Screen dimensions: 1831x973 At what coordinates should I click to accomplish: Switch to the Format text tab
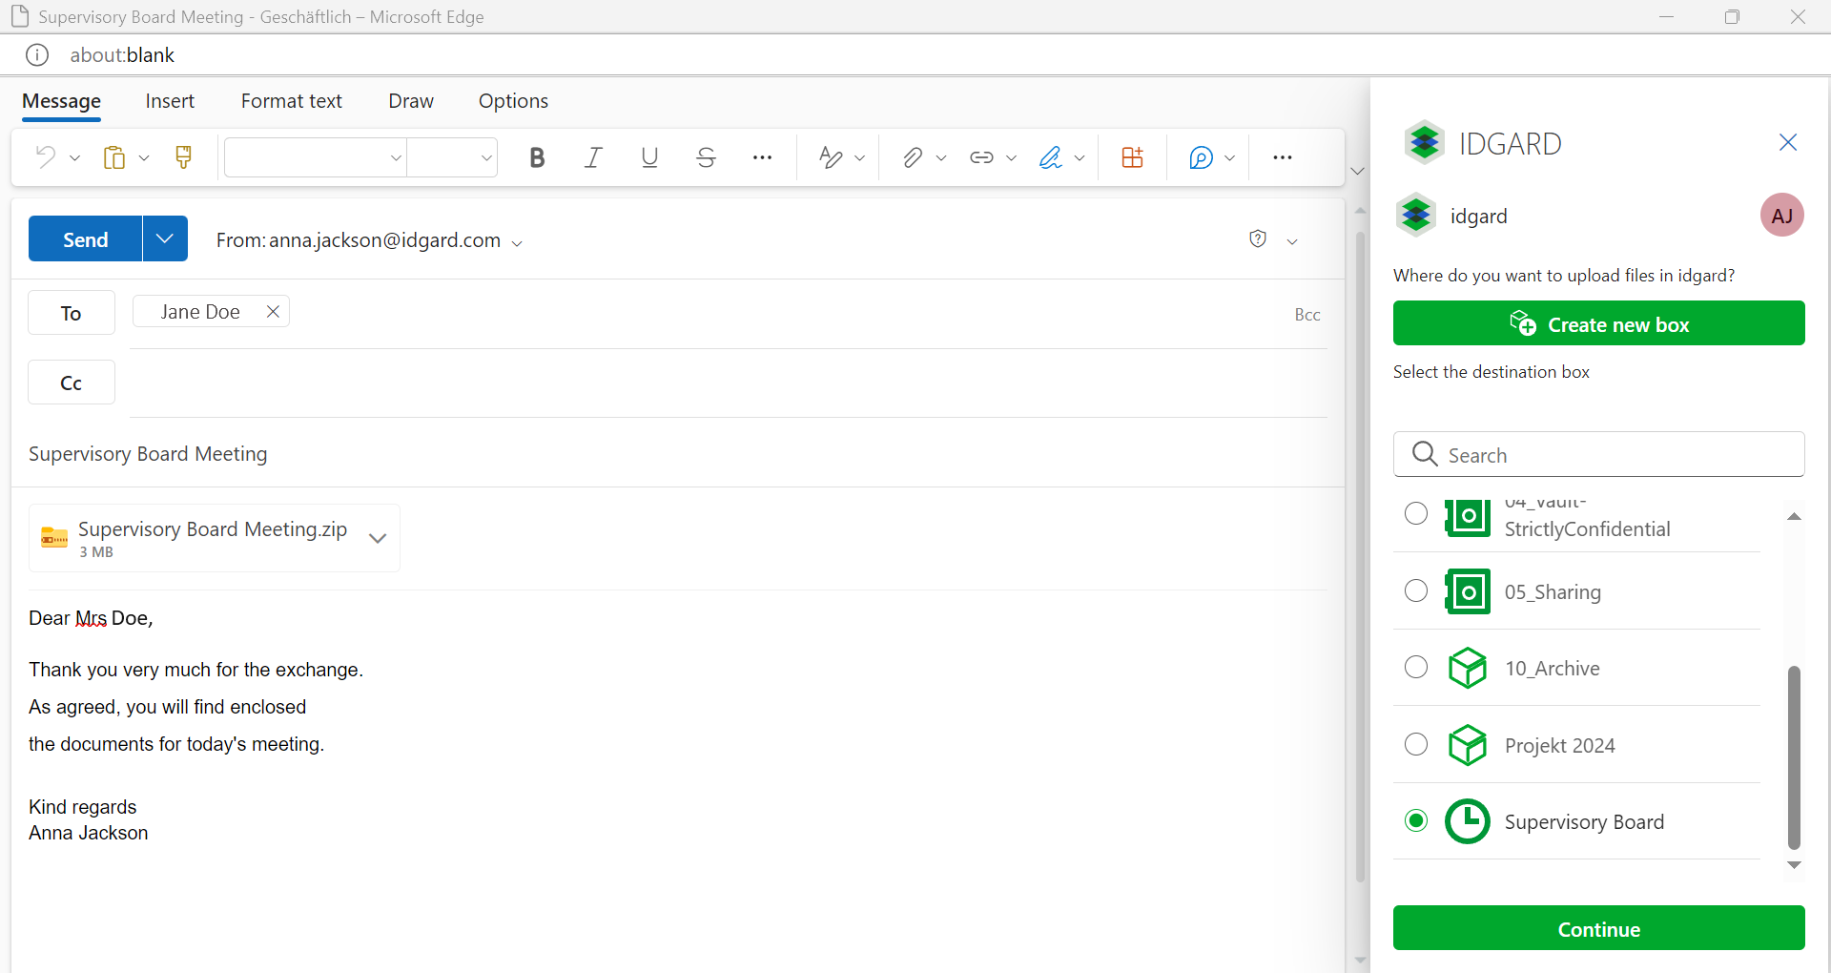[x=291, y=101]
